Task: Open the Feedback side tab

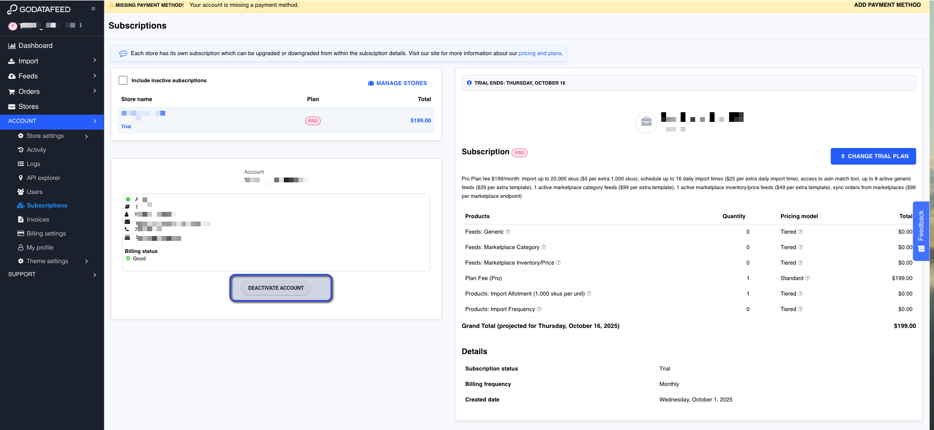Action: pyautogui.click(x=921, y=231)
